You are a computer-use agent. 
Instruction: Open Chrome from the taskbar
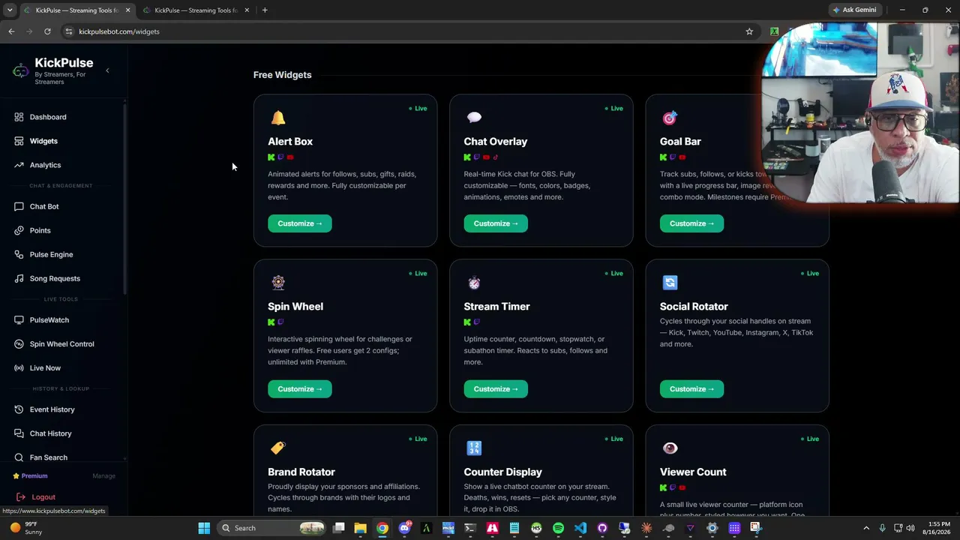(382, 528)
